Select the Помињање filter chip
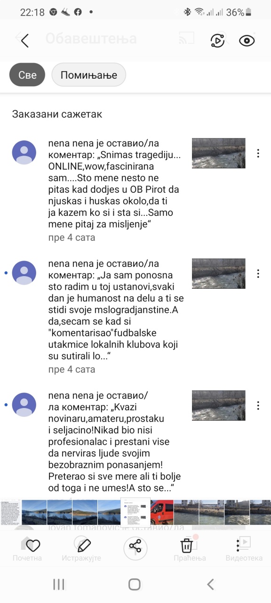Viewport: 271px width, 603px height. (x=89, y=75)
